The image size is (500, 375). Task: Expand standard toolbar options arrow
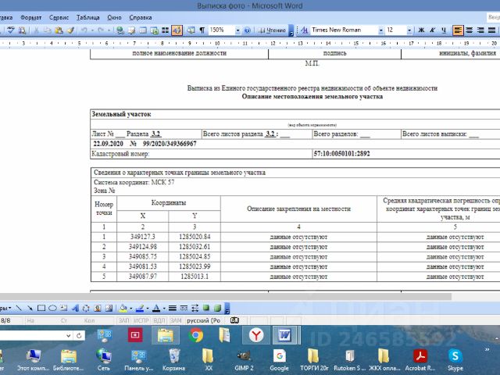pos(291,30)
